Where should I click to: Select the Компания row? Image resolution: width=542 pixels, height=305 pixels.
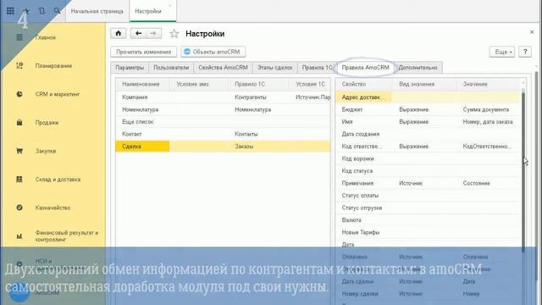tap(223, 97)
